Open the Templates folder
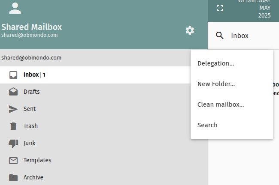279x185 pixels. click(x=37, y=160)
